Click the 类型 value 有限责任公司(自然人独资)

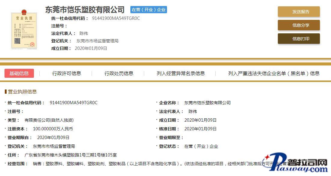(x=49, y=120)
